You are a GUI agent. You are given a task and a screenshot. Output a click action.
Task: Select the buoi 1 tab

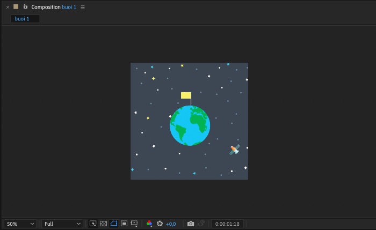[25, 19]
